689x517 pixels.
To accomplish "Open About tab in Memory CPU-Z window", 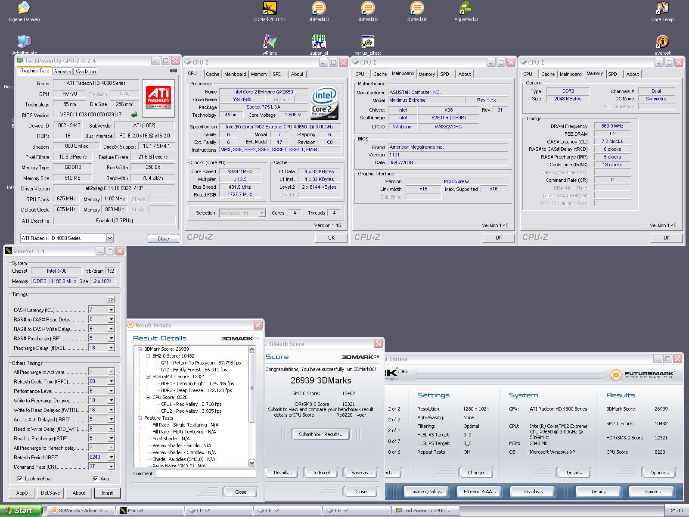I will point(633,74).
